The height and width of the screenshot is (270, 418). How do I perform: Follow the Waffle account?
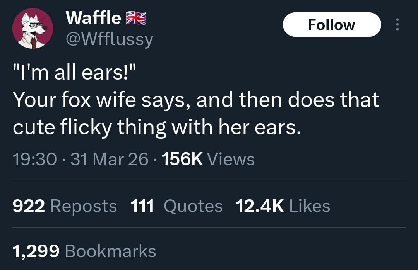tap(332, 25)
